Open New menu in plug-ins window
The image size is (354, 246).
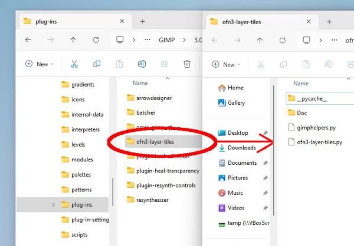40,64
